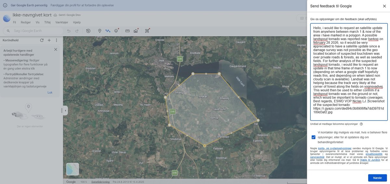The width and height of the screenshot is (390, 184).
Task: Select polygon vertex next to Vinding
Action: 165,97
